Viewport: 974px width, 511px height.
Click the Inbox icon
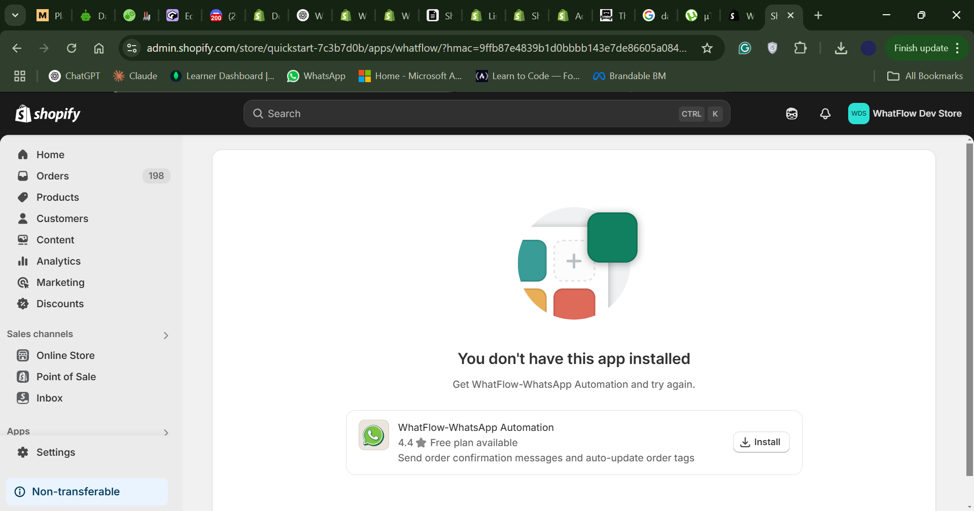click(23, 398)
